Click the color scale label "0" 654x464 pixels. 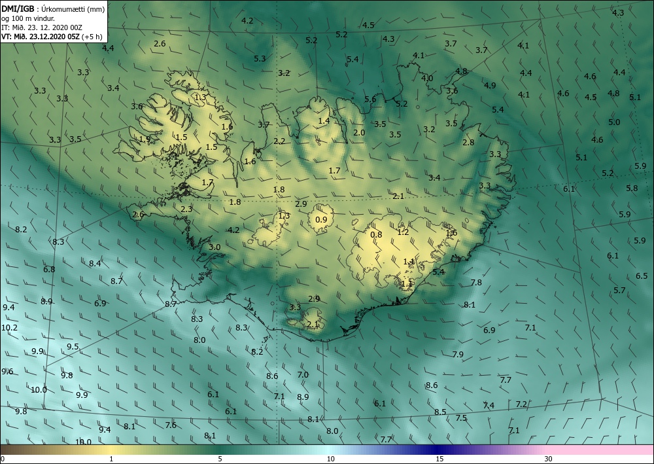[x=3, y=459]
